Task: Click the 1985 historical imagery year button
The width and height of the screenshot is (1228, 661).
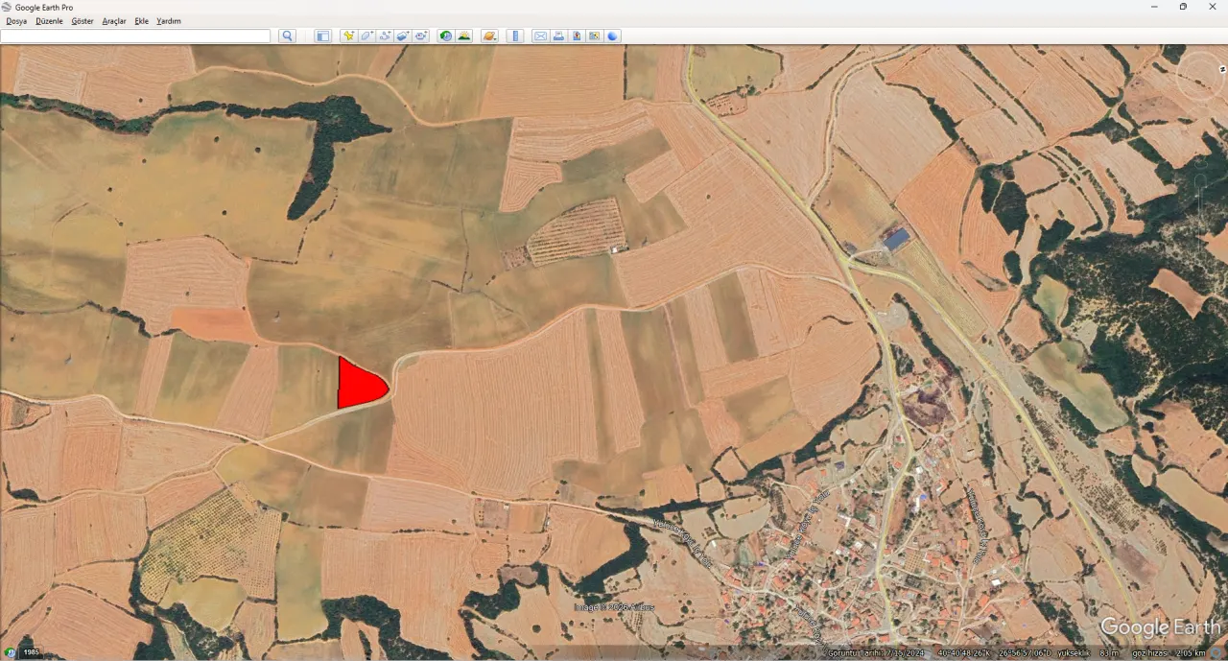Action: (x=32, y=652)
